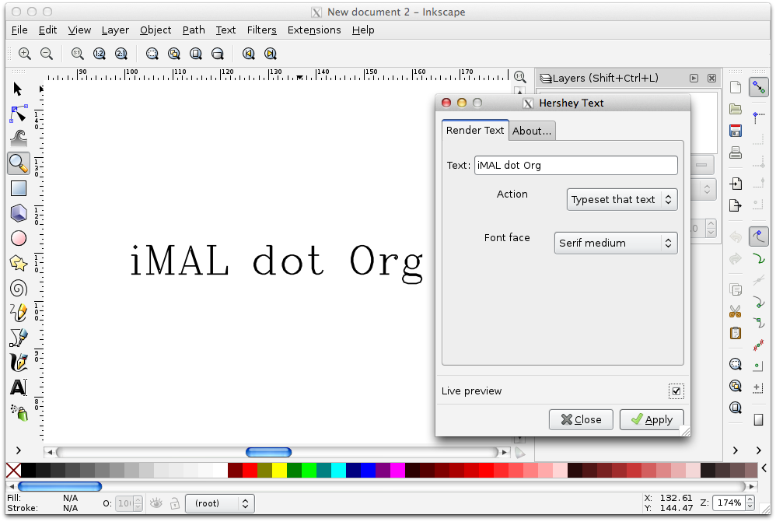Click the Save document icon
The width and height of the screenshot is (776, 522).
[x=736, y=131]
